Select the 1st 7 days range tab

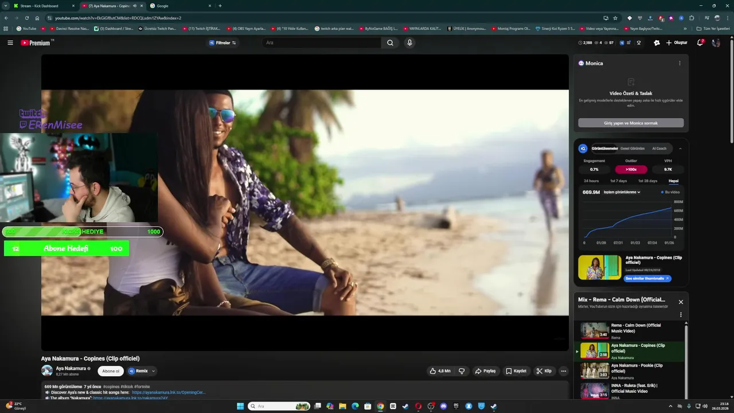click(x=619, y=181)
